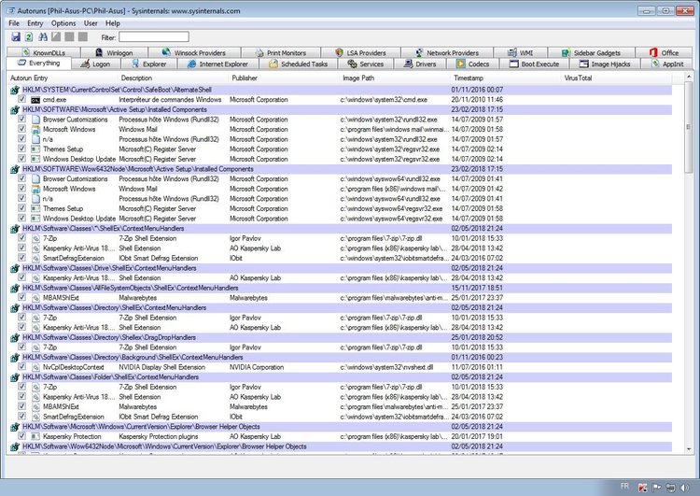
Task: Click the icon of the MBAMShlExt entry under AllFileSystemObjects
Action: (x=35, y=298)
